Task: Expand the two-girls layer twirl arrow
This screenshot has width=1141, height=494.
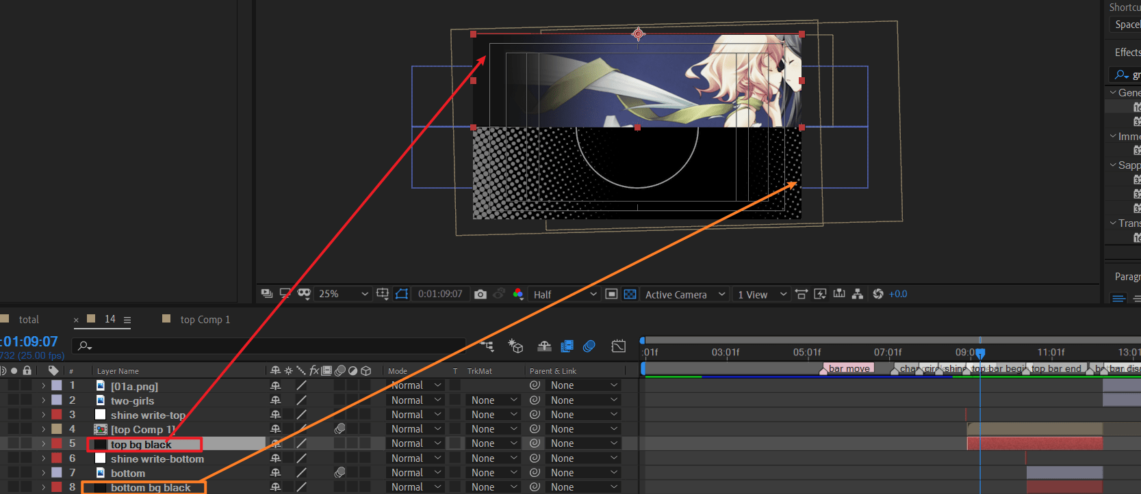Action: pyautogui.click(x=43, y=400)
